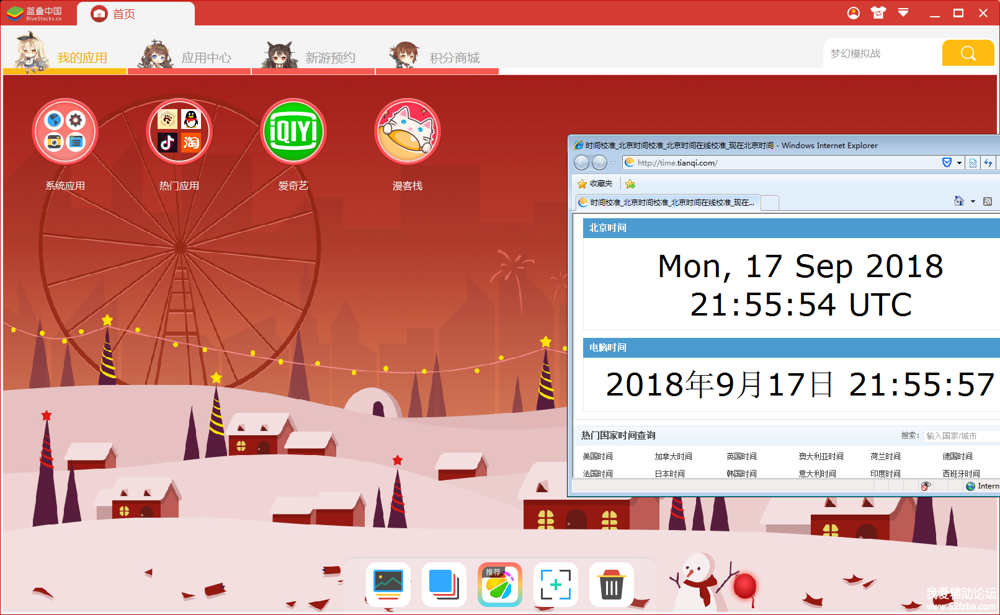Screen dimensions: 1000x615
Task: Click the RSS feeds icon in IE
Action: click(x=988, y=201)
